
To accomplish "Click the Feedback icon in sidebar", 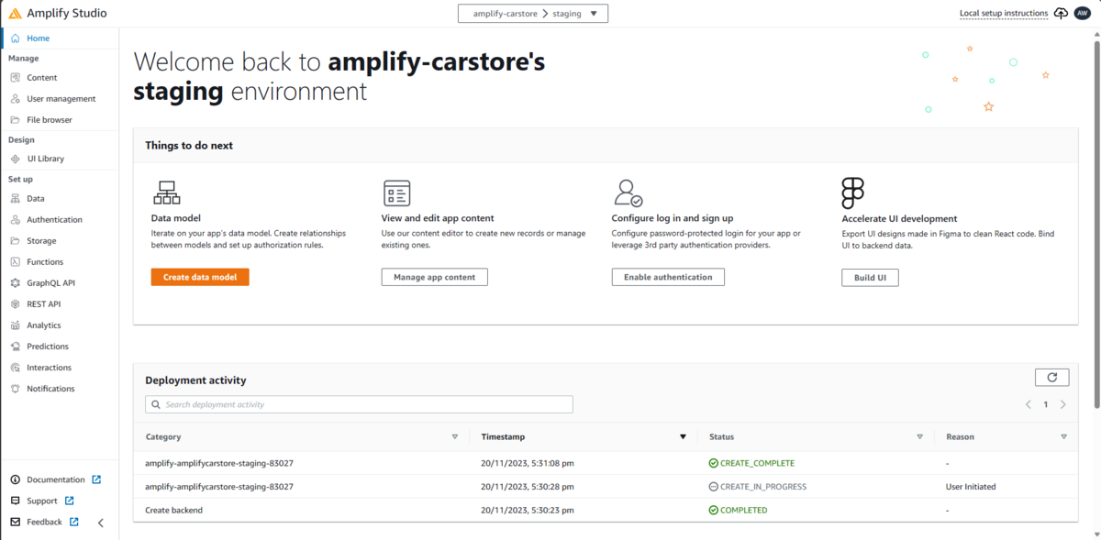I will (16, 522).
